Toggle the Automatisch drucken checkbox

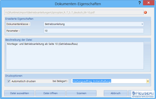[x=9, y=81]
